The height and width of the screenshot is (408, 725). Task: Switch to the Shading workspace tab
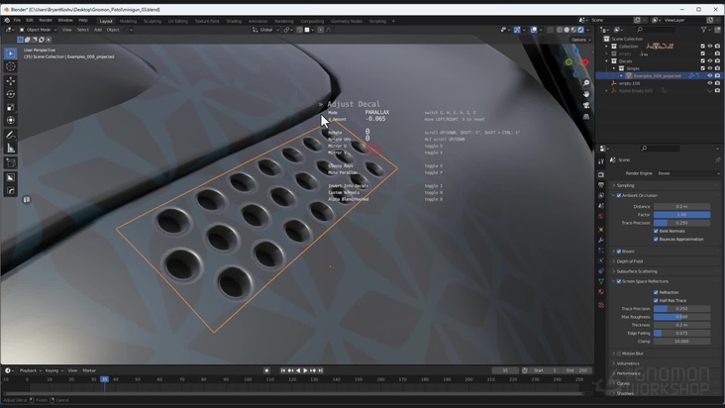click(x=234, y=21)
